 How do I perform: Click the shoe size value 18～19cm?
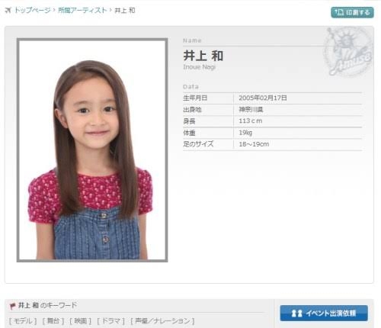click(x=254, y=144)
